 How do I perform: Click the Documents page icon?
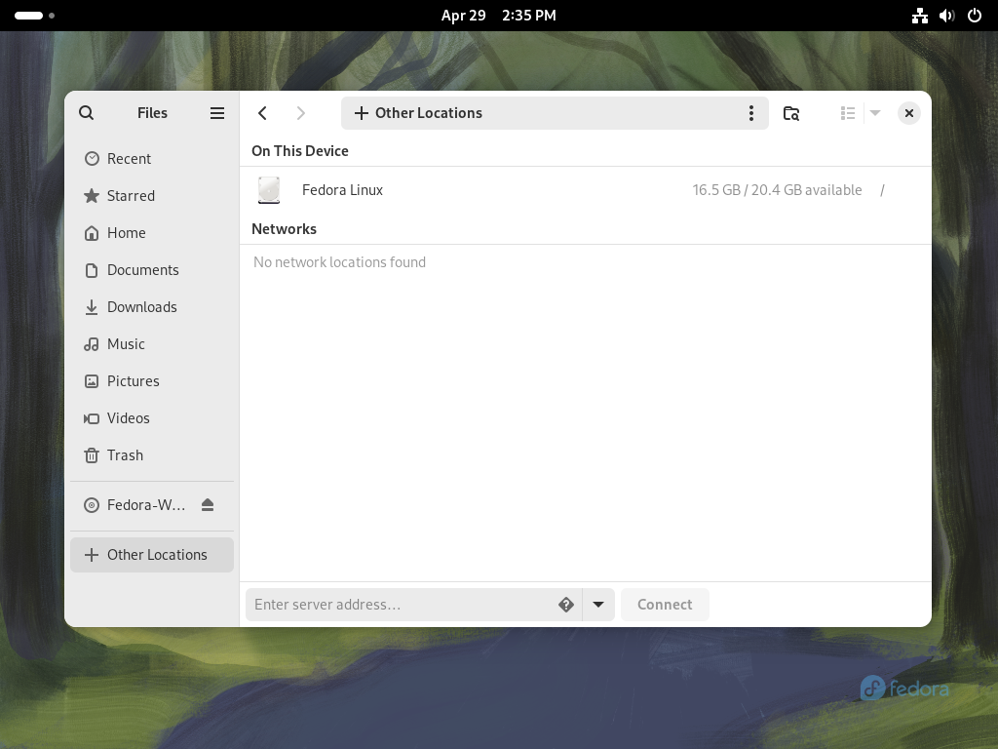[92, 270]
